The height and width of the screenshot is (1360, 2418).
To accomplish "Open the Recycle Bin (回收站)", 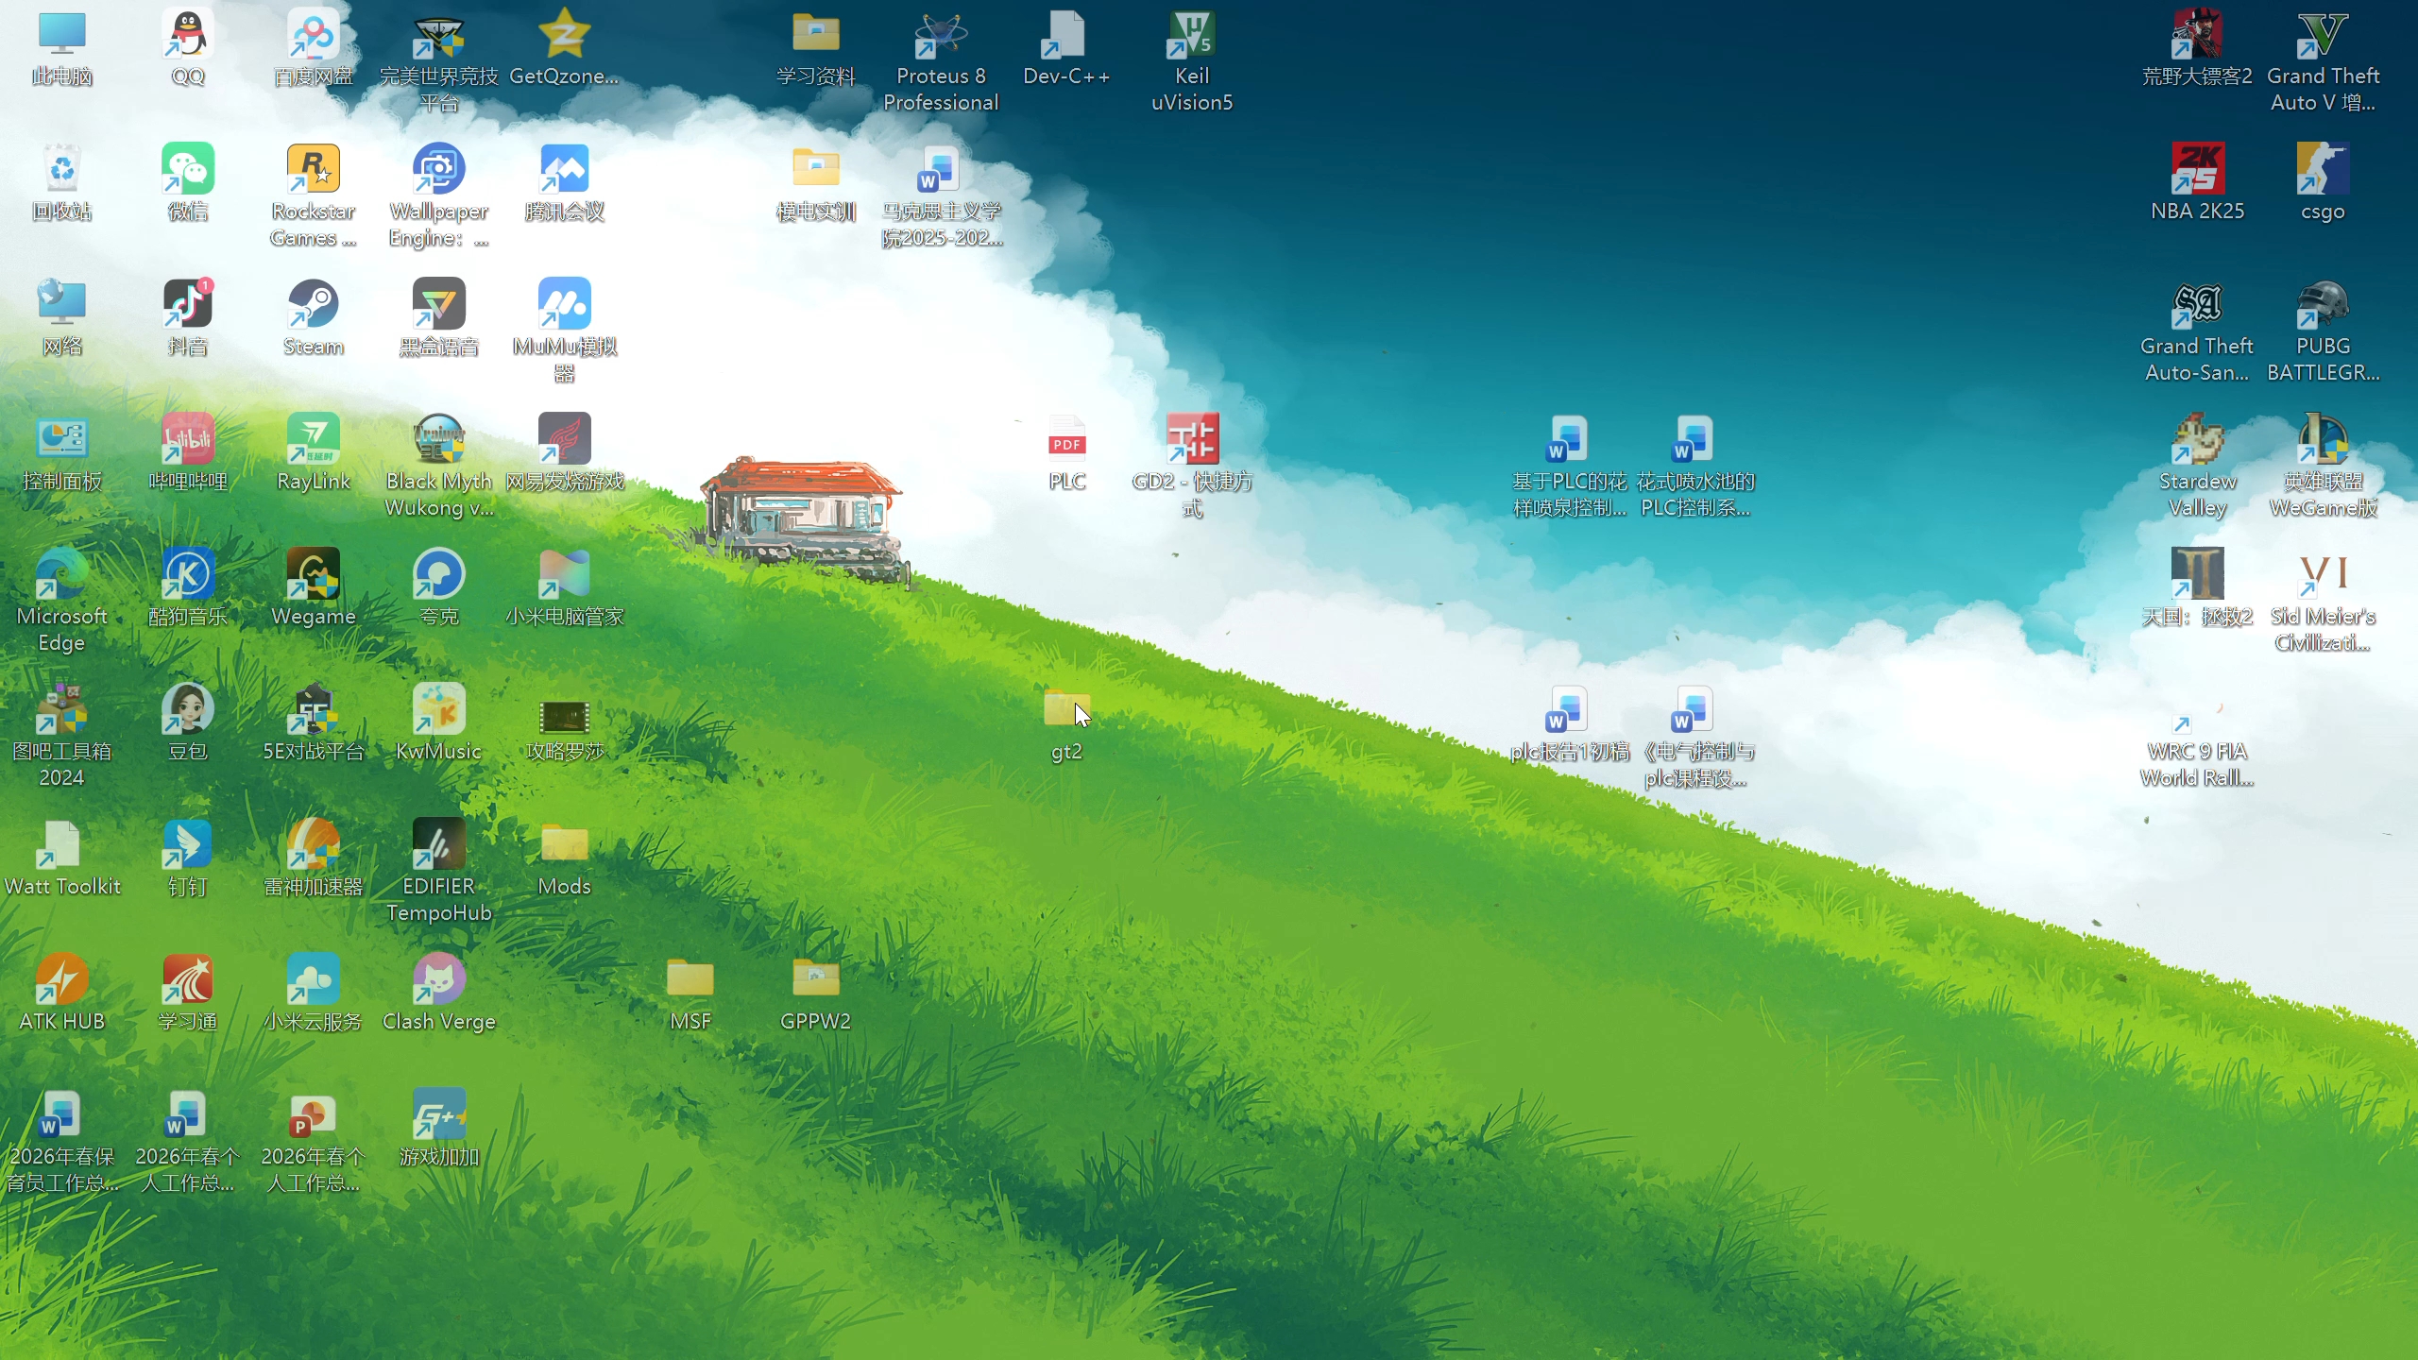I will coord(62,170).
